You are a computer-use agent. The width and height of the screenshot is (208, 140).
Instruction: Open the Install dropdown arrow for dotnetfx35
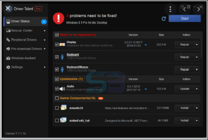pyautogui.click(x=197, y=108)
